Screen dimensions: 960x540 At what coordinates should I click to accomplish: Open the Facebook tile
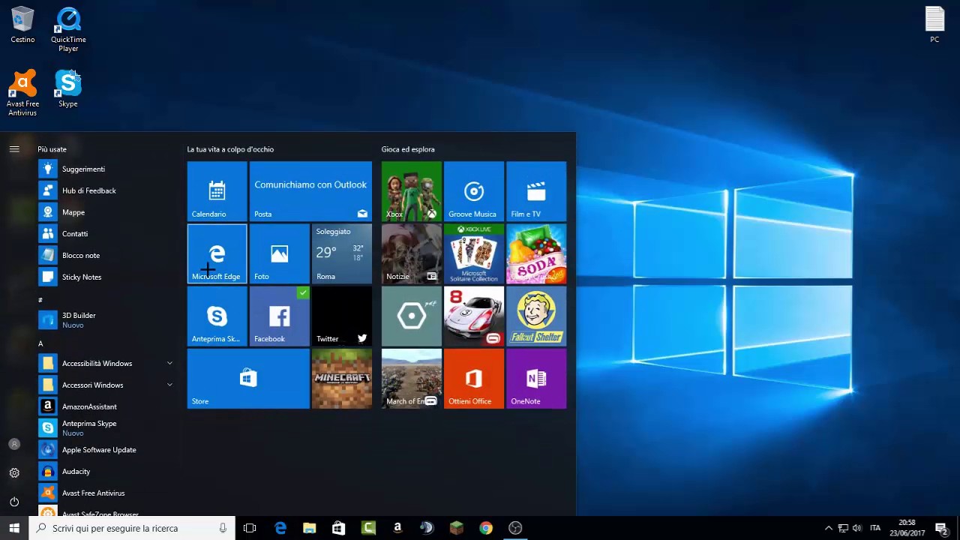pyautogui.click(x=279, y=316)
